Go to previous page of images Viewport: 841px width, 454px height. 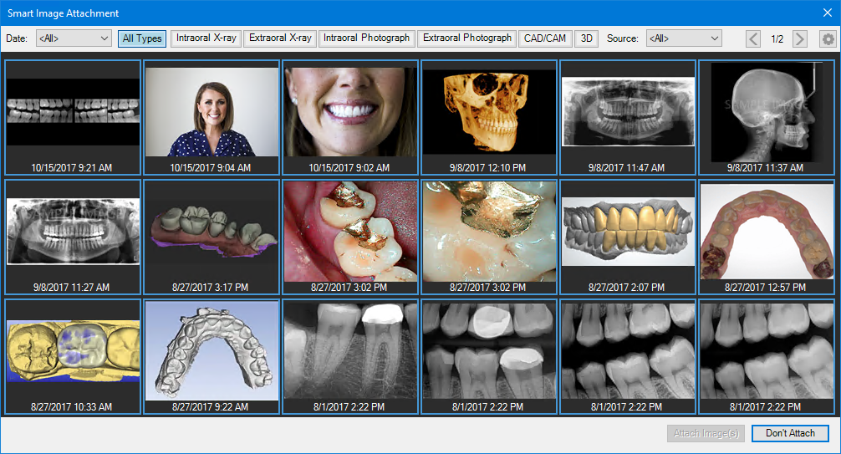[x=753, y=38]
